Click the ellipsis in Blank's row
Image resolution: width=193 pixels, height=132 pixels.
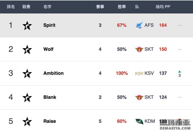[x=179, y=97]
